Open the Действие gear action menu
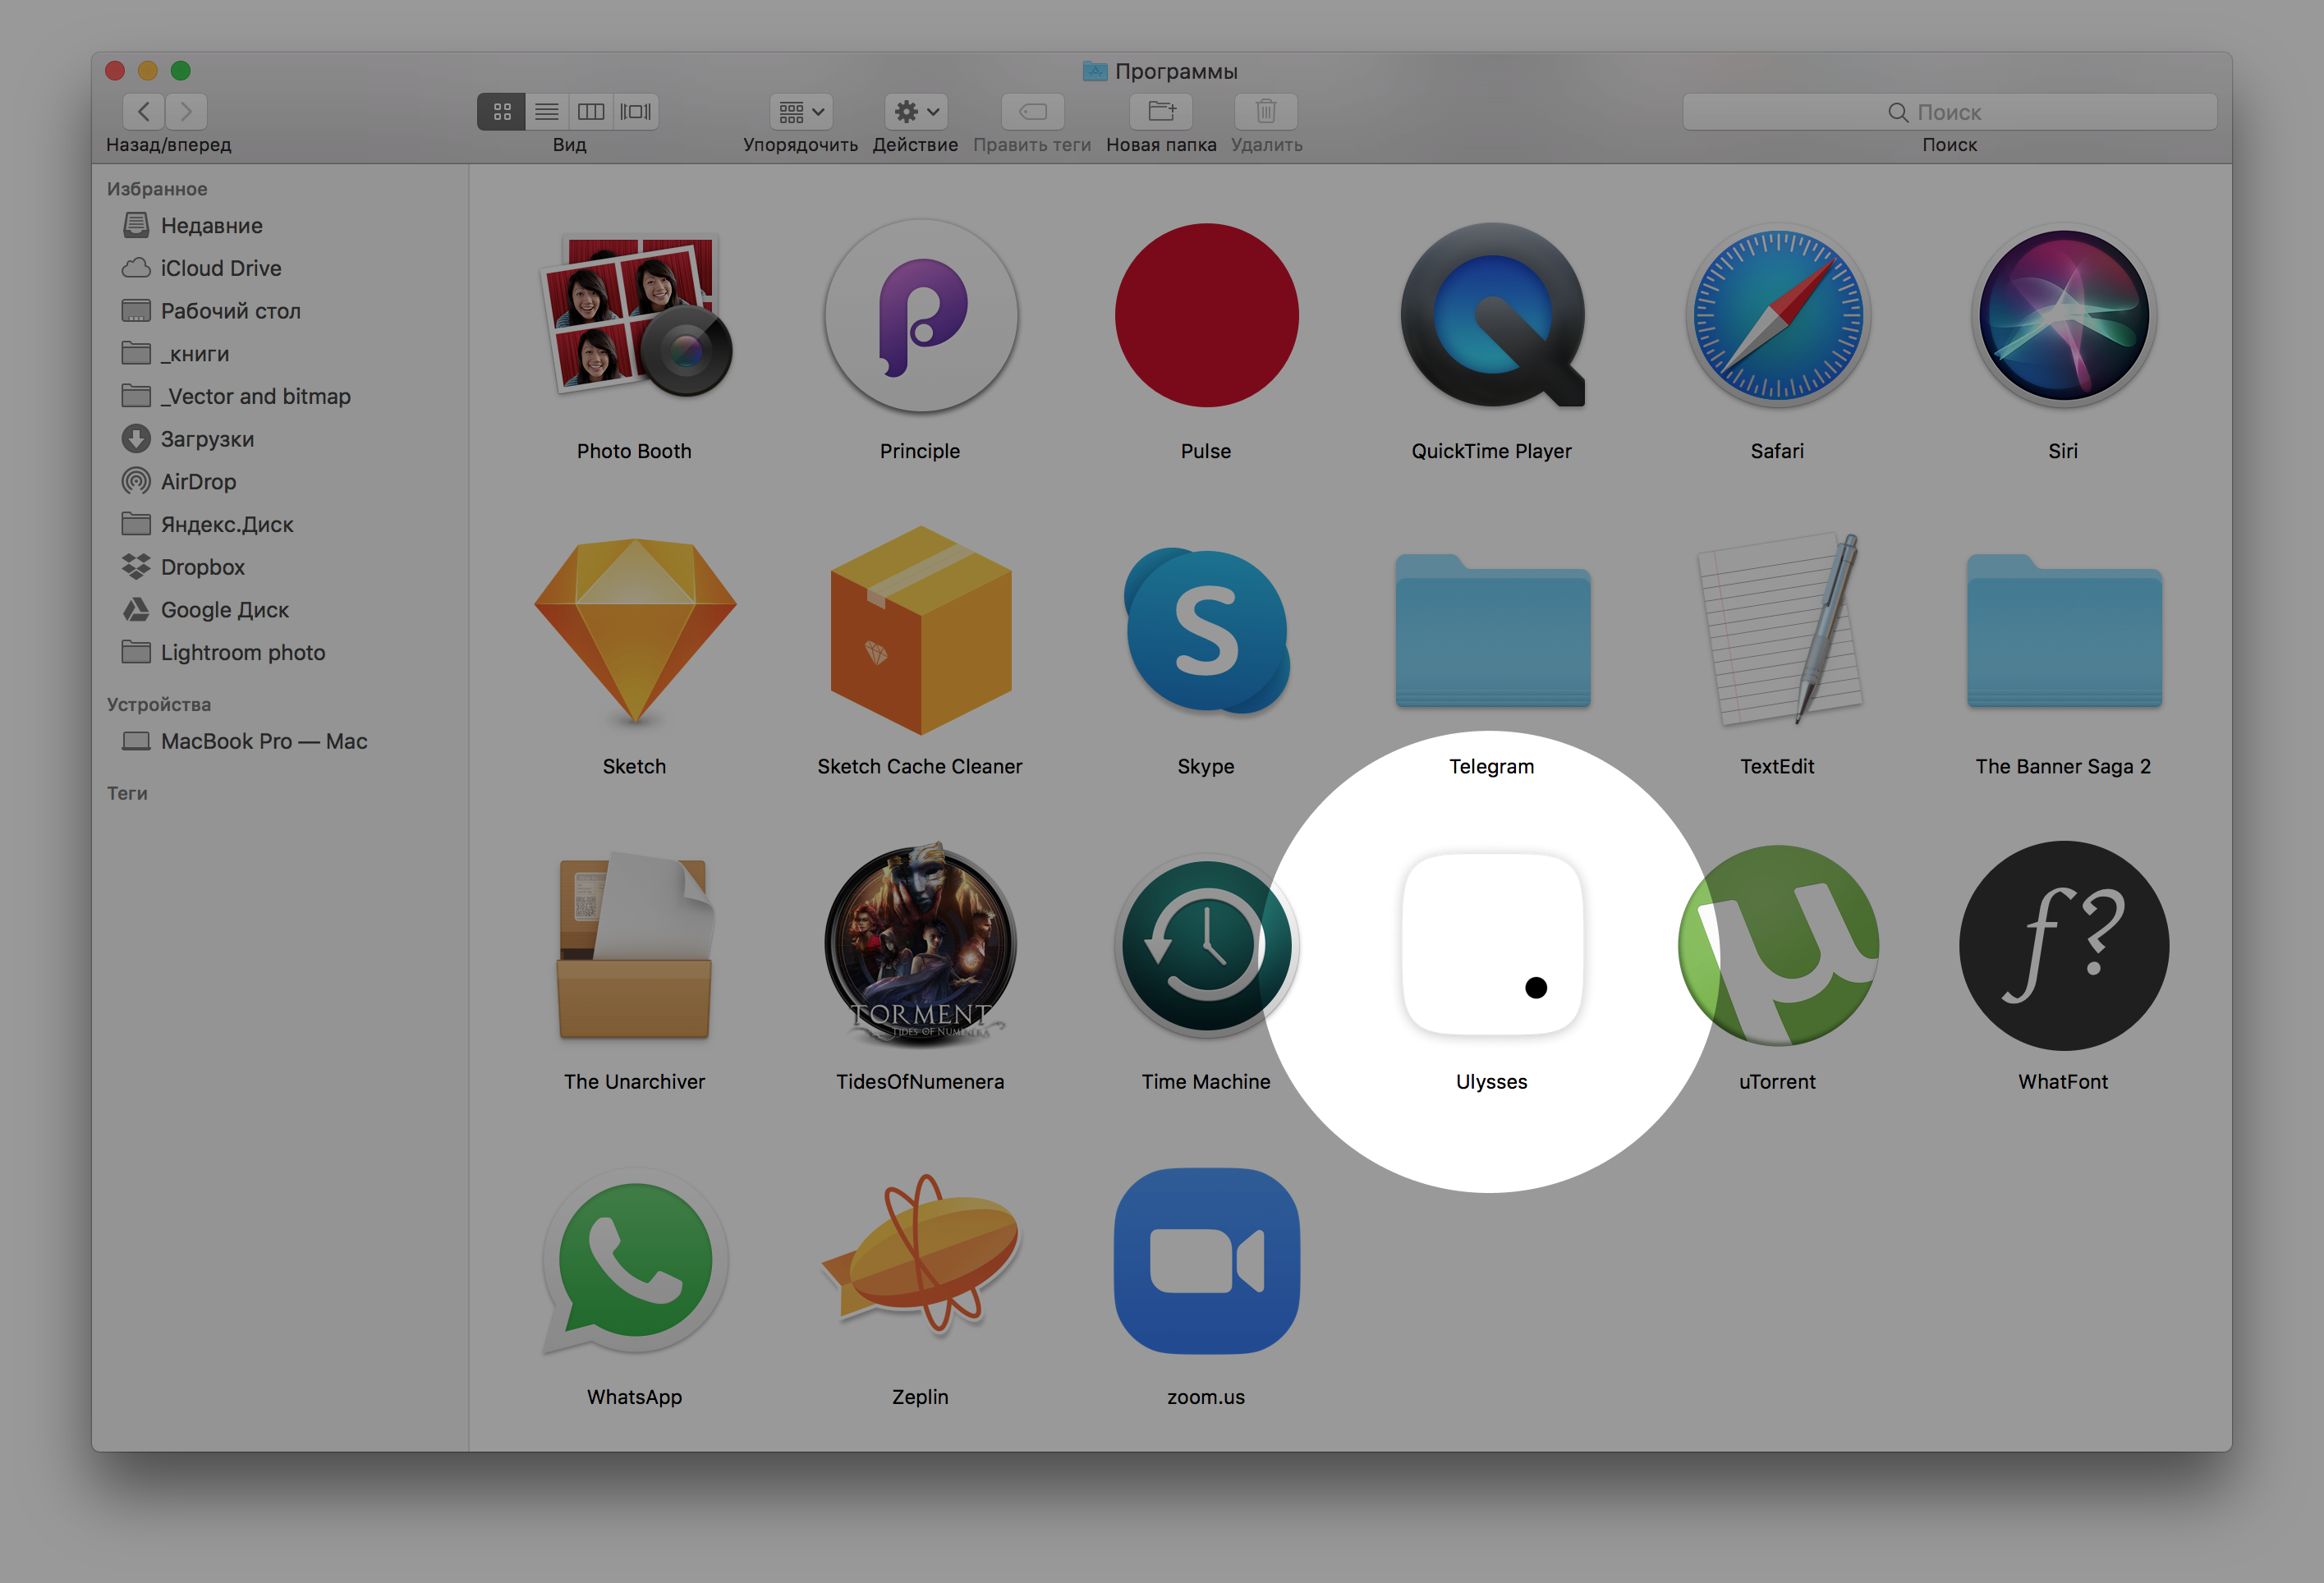2324x1583 pixels. click(x=915, y=111)
